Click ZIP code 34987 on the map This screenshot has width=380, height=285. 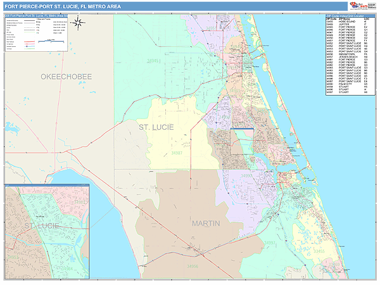177,153
